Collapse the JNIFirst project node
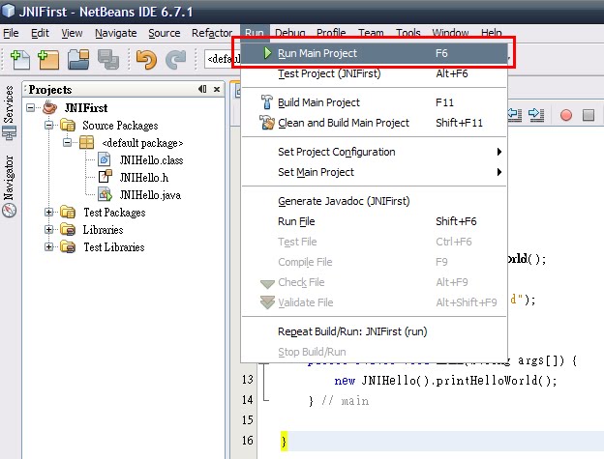The width and height of the screenshot is (604, 459). (30, 107)
